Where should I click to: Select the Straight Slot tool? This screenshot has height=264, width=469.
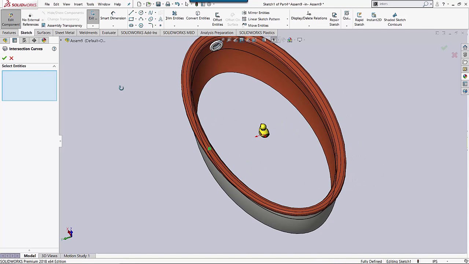131,25
